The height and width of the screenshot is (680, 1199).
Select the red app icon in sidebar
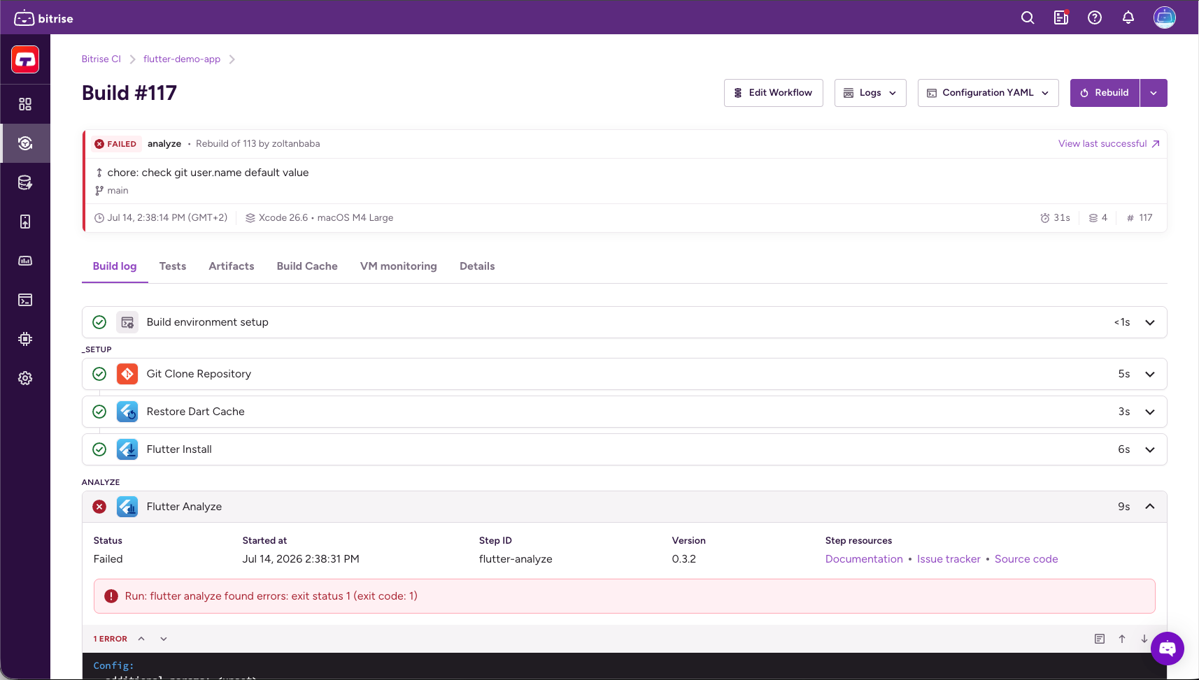(25, 59)
